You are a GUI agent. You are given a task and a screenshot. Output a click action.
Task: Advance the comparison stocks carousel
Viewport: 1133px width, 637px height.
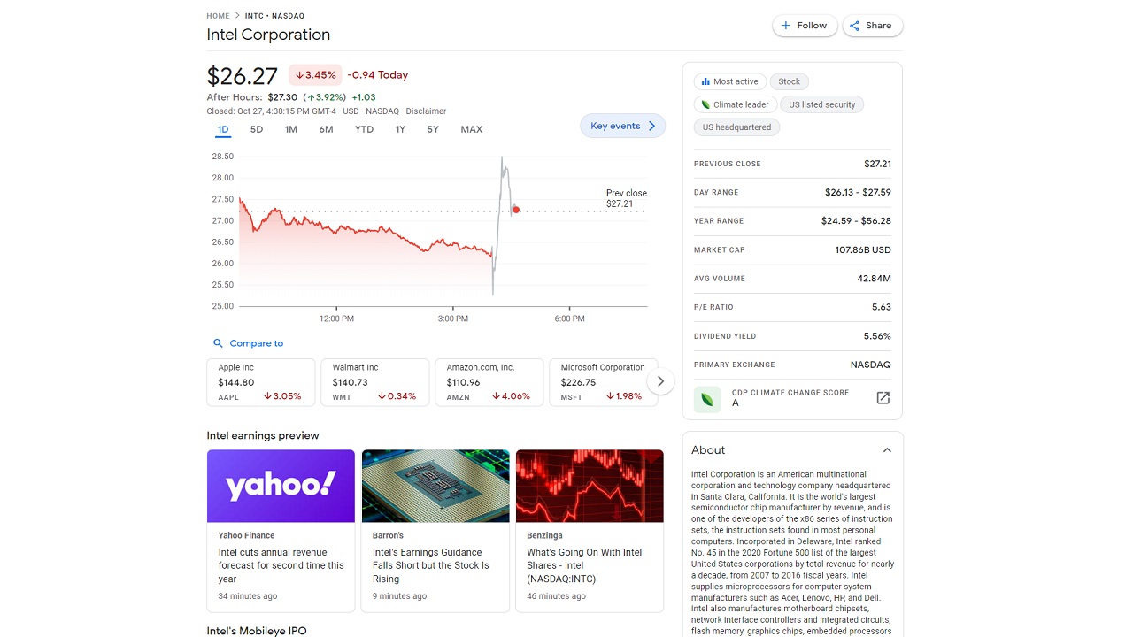point(660,380)
